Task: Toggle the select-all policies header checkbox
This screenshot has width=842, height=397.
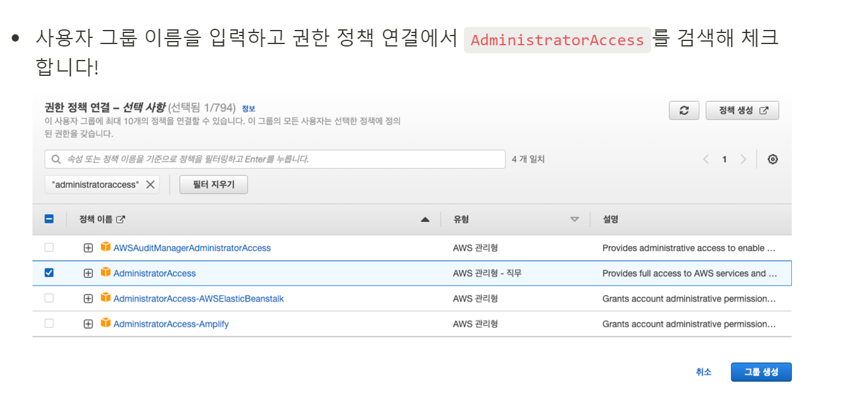Action: pos(50,219)
